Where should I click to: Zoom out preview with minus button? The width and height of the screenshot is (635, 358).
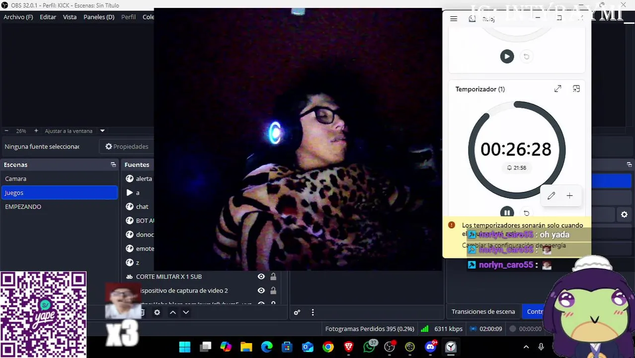coord(6,131)
